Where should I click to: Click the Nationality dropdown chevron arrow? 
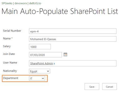48,71
